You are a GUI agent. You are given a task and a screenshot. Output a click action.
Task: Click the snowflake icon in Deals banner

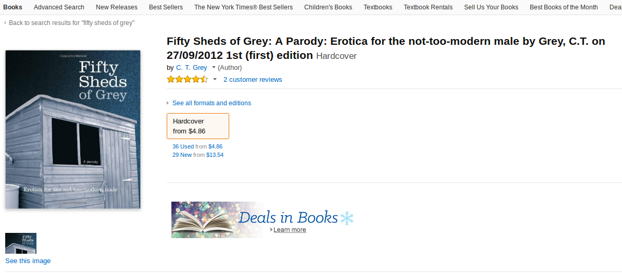click(346, 218)
